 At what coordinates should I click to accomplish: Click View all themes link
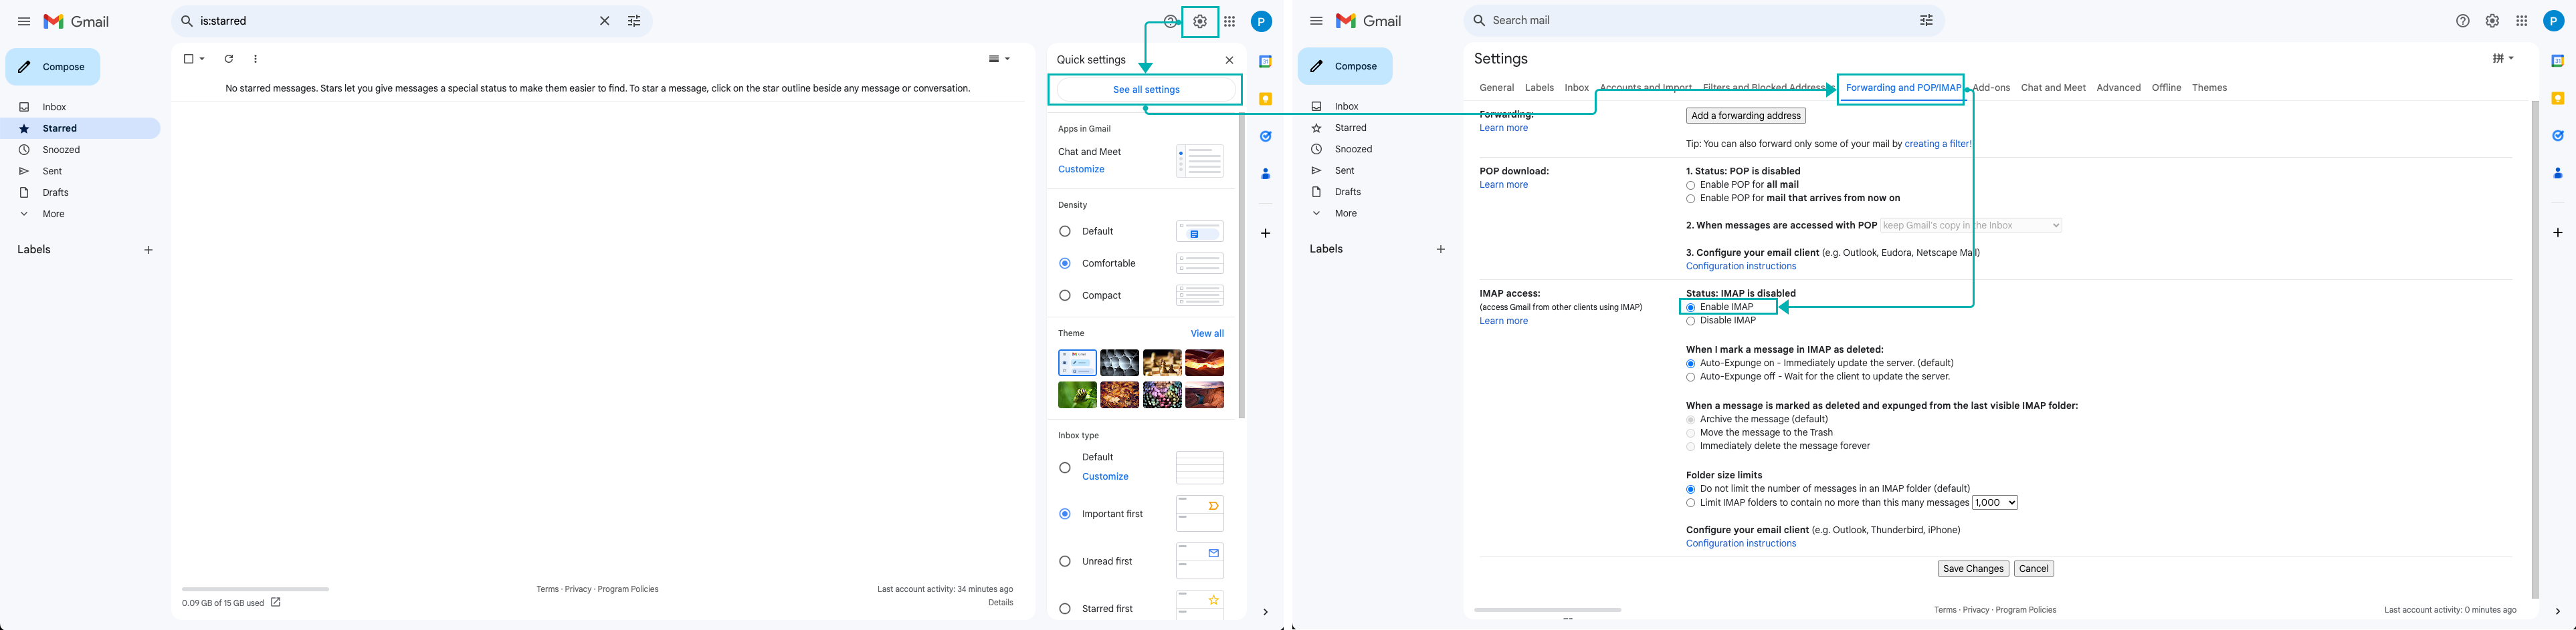pyautogui.click(x=1207, y=333)
